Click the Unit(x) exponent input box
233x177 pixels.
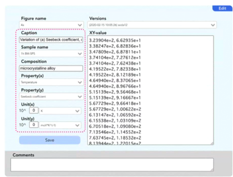34,110
